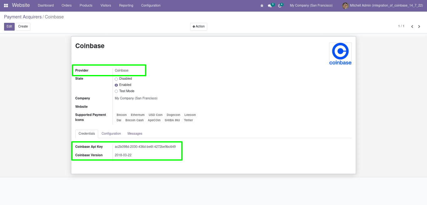
Task: Open the Action dropdown
Action: 198,27
